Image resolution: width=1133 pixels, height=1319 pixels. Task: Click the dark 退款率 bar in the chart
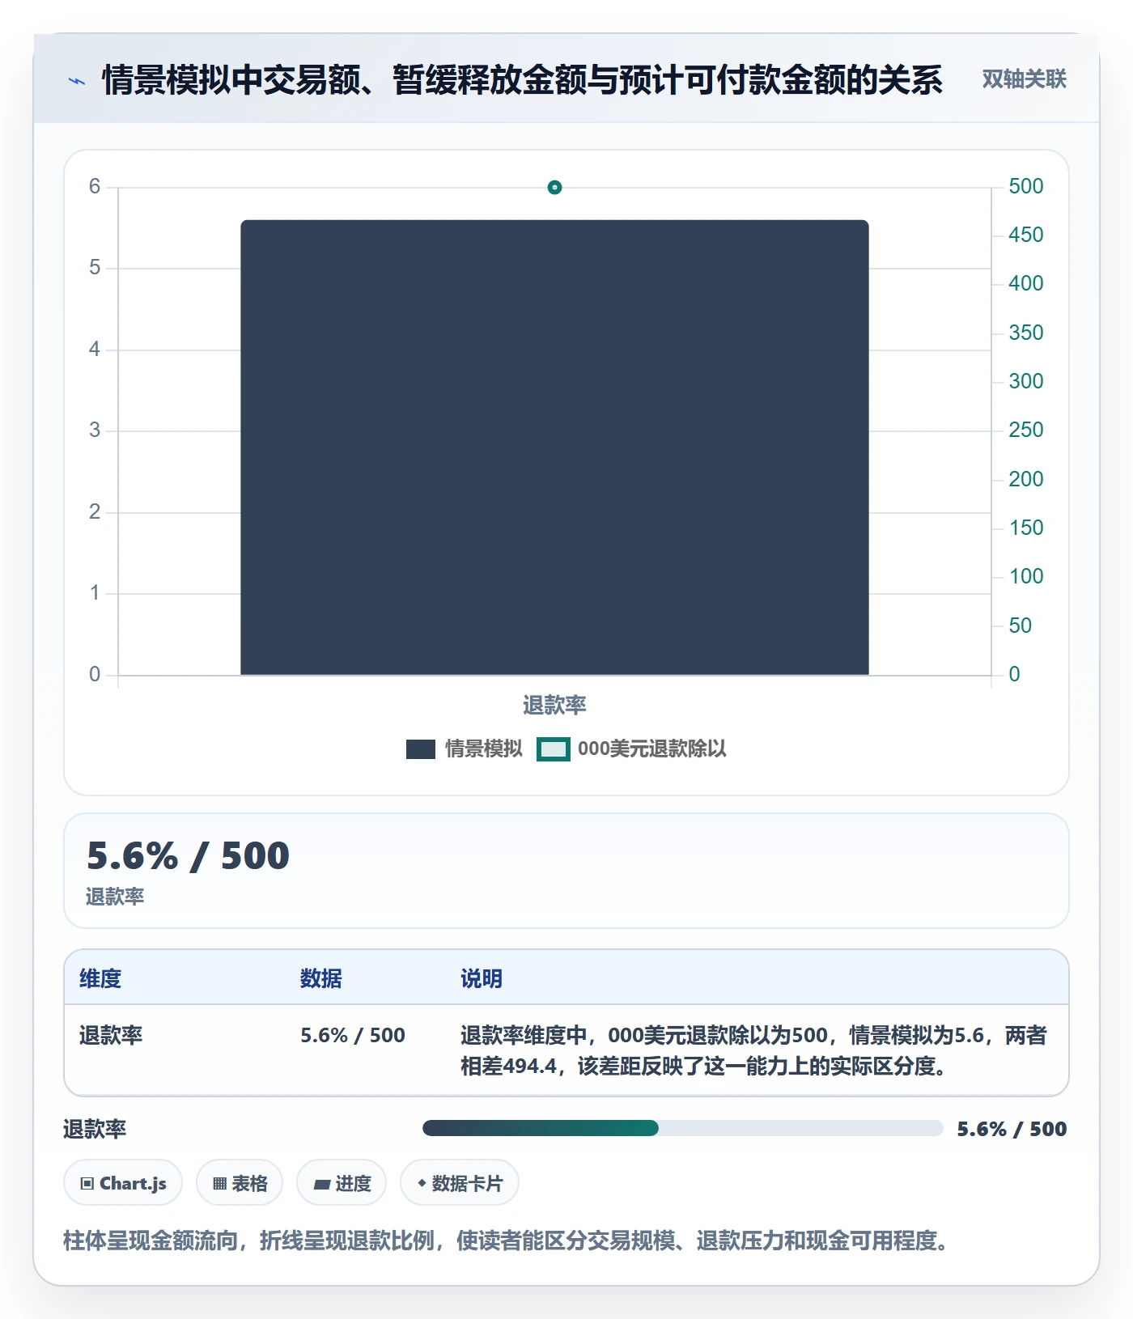tap(554, 447)
